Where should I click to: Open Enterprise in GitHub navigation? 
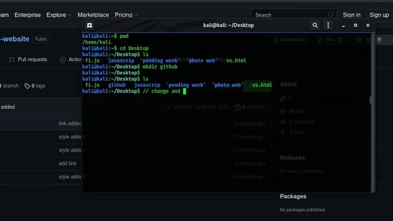point(28,15)
